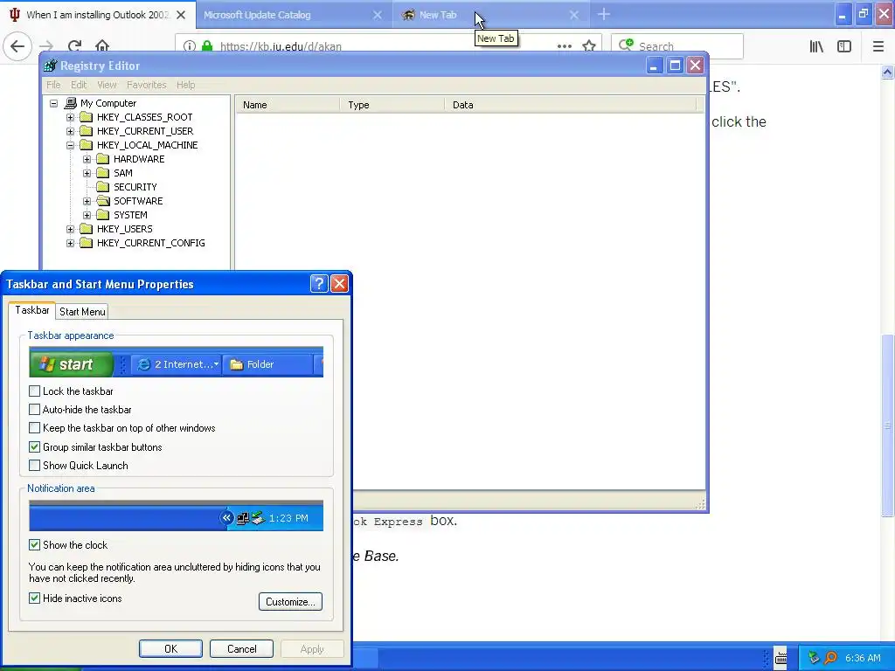Expand HKEY_CURRENT_USER tree node
The height and width of the screenshot is (671, 895).
pos(70,131)
